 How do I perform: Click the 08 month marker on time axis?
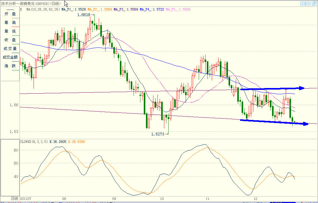click(x=64, y=199)
